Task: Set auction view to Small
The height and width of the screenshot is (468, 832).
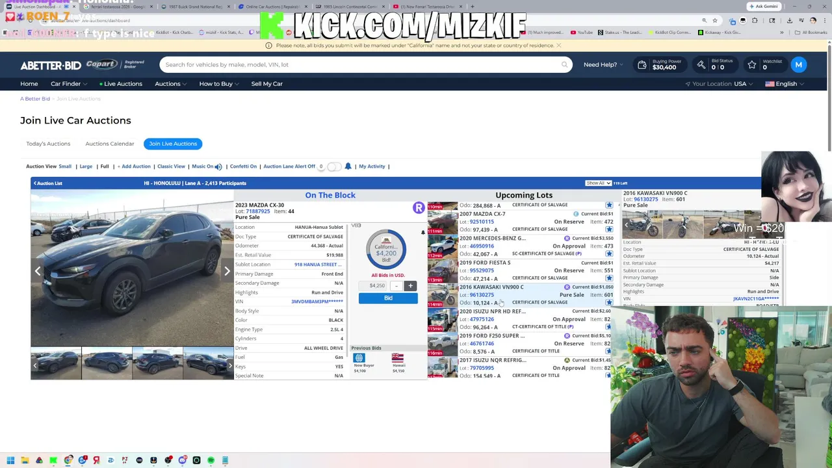Action: pos(65,166)
